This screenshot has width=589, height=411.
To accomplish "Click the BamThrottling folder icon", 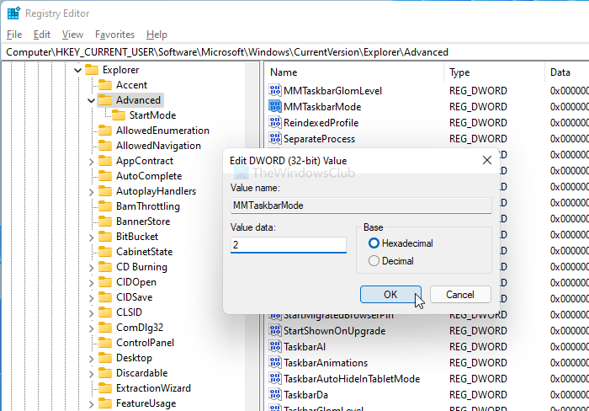I will (x=105, y=206).
